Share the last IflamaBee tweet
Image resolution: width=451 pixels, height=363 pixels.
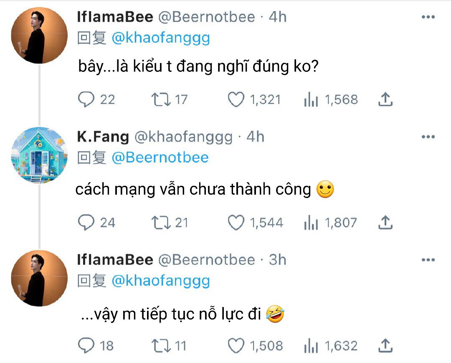tap(385, 345)
